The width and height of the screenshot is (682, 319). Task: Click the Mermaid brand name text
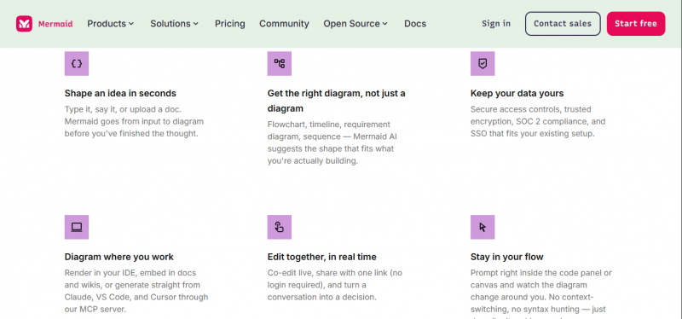point(55,24)
